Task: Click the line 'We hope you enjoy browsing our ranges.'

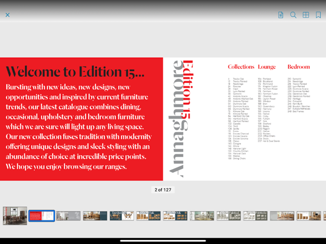Action: [x=66, y=166]
